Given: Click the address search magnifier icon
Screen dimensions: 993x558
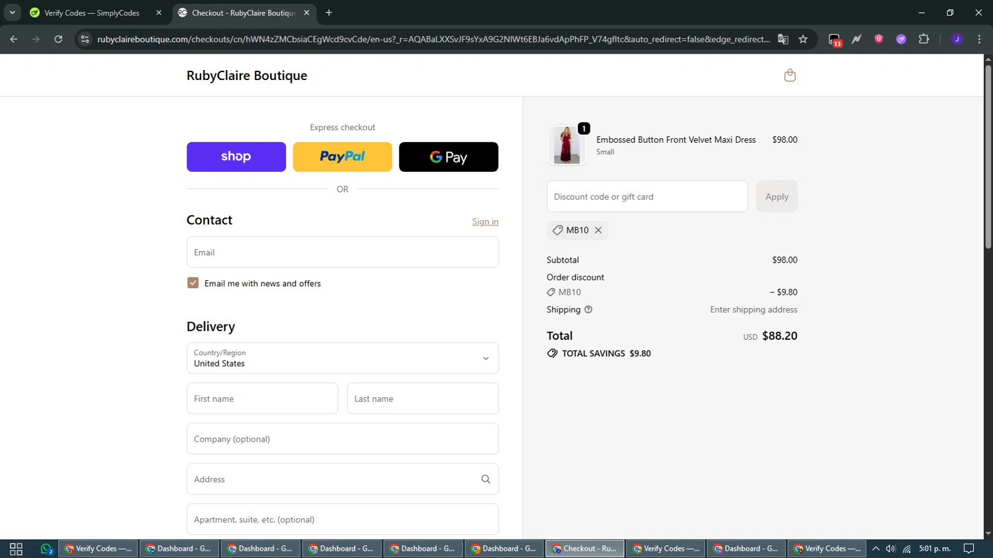Looking at the screenshot, I should coord(486,479).
